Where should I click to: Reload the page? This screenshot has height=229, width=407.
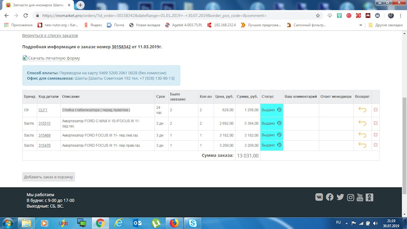25,16
